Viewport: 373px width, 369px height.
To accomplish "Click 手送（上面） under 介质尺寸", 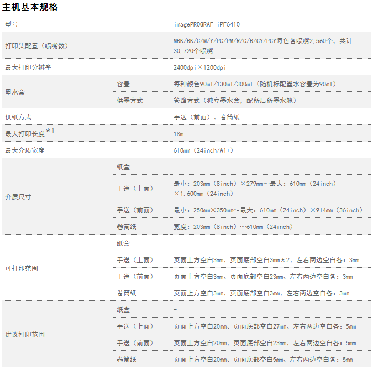I will pyautogui.click(x=135, y=189).
